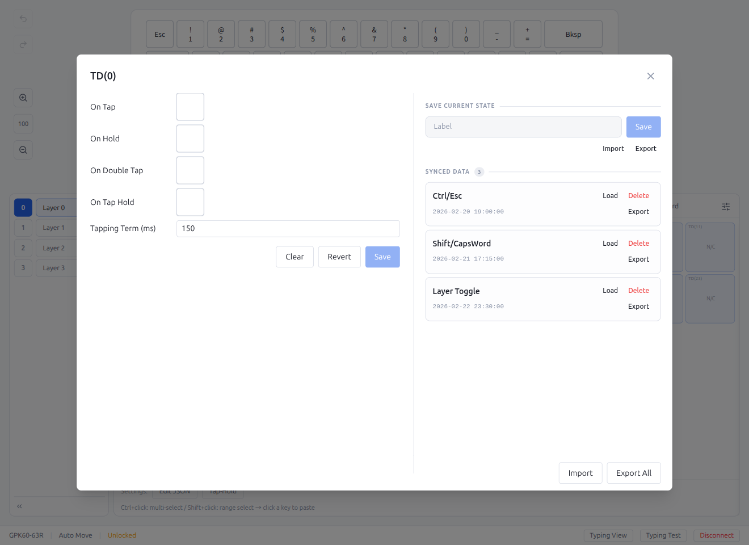Close the TD(0) dialog
The width and height of the screenshot is (749, 545).
click(650, 76)
